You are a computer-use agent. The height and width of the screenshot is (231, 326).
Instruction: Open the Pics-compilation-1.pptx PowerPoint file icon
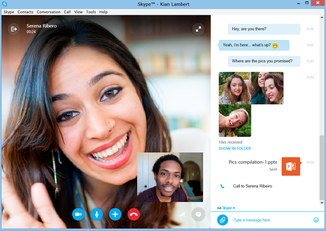pyautogui.click(x=291, y=166)
